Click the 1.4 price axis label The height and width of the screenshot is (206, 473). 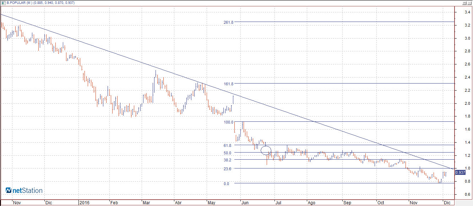[468, 143]
